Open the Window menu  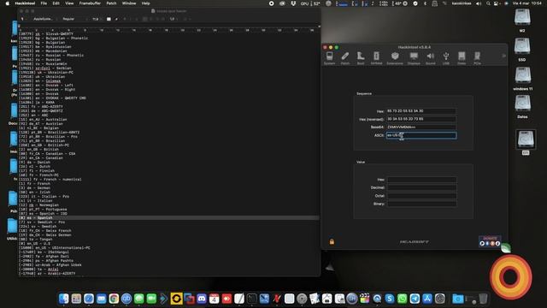click(x=129, y=3)
